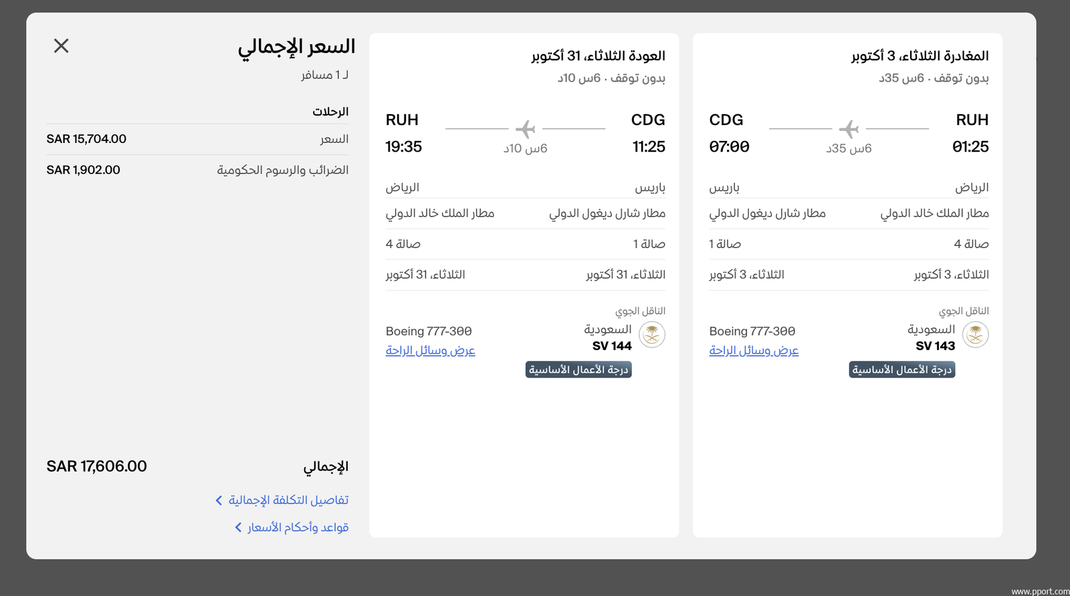Click the departure heading المغادرة الثلاثاء، 3 أكتوبر
This screenshot has height=596, width=1070.
(920, 56)
